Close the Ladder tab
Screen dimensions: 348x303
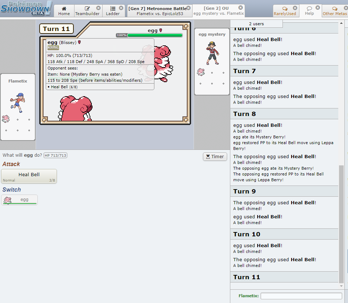121,8
